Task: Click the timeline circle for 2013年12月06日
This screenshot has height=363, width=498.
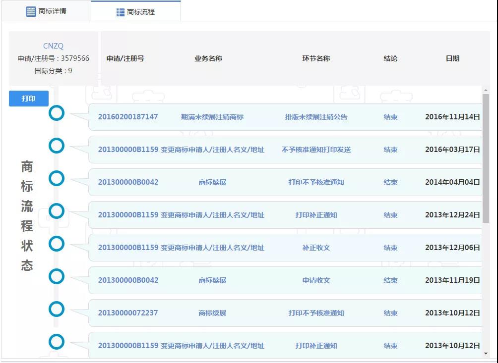Action: [x=57, y=244]
